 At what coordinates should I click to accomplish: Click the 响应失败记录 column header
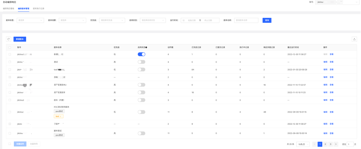[x=269, y=47]
